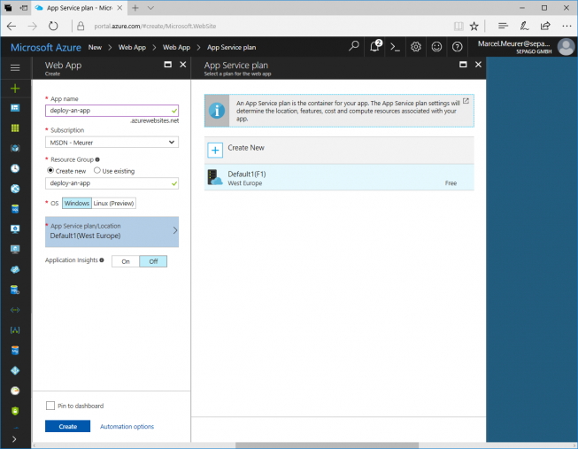Viewport: 578px width, 449px height.
Task: Open Automation options link
Action: tap(127, 427)
